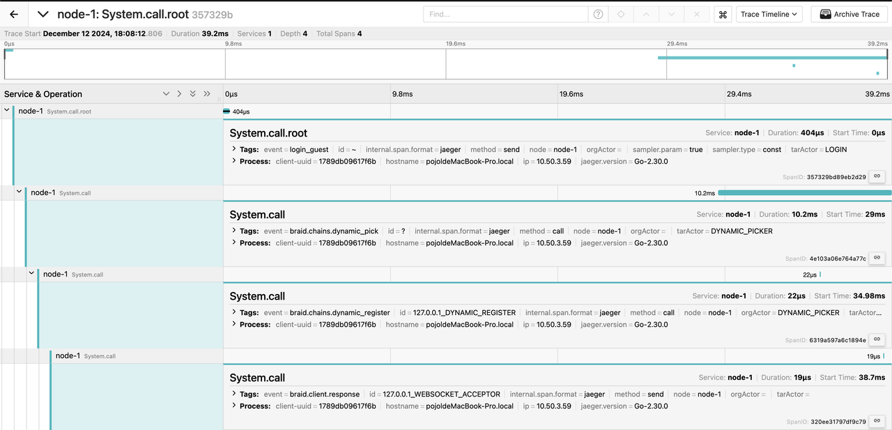
Task: Expand one level with the right chevron
Action: click(179, 94)
